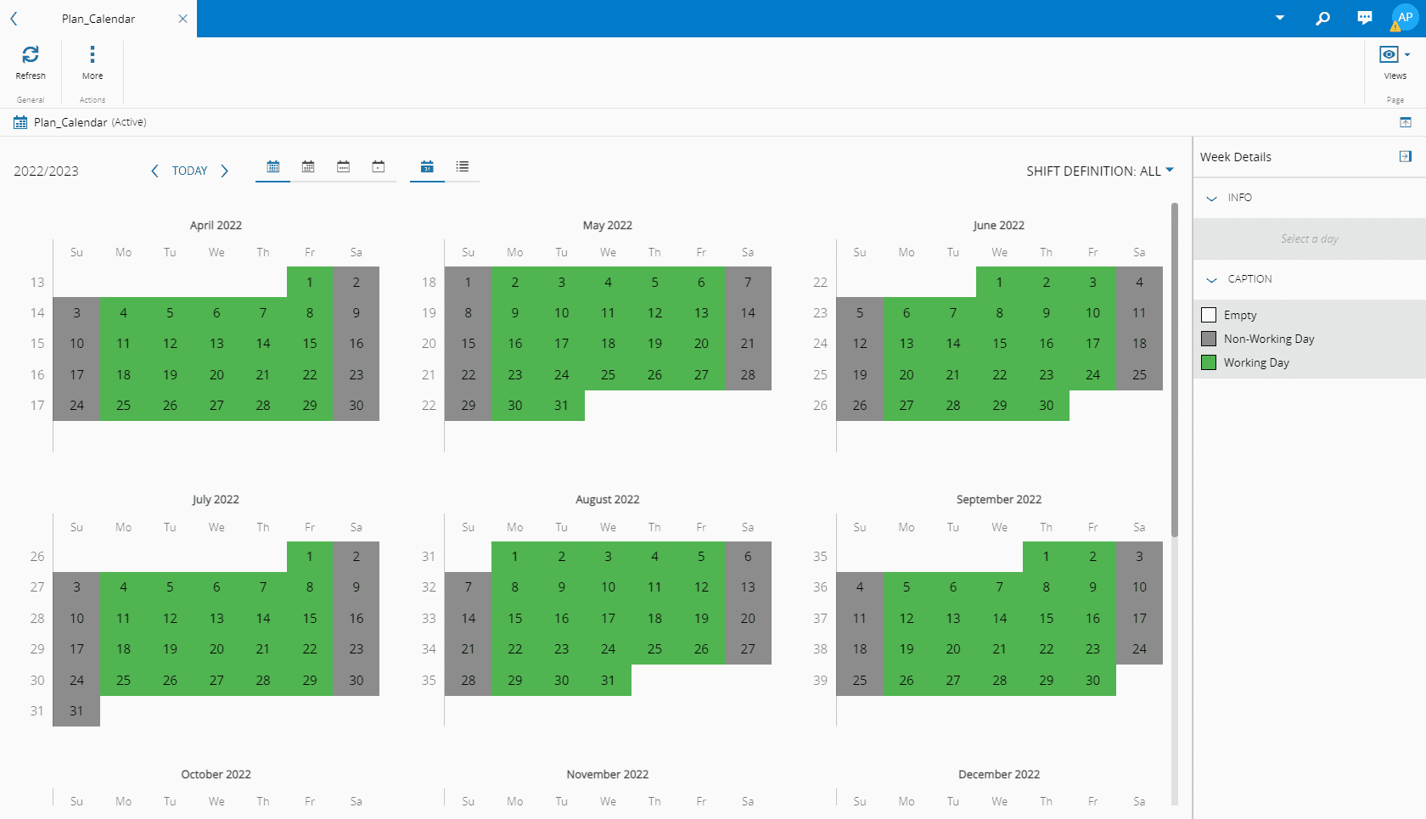Go back with the header arrow

(14, 19)
